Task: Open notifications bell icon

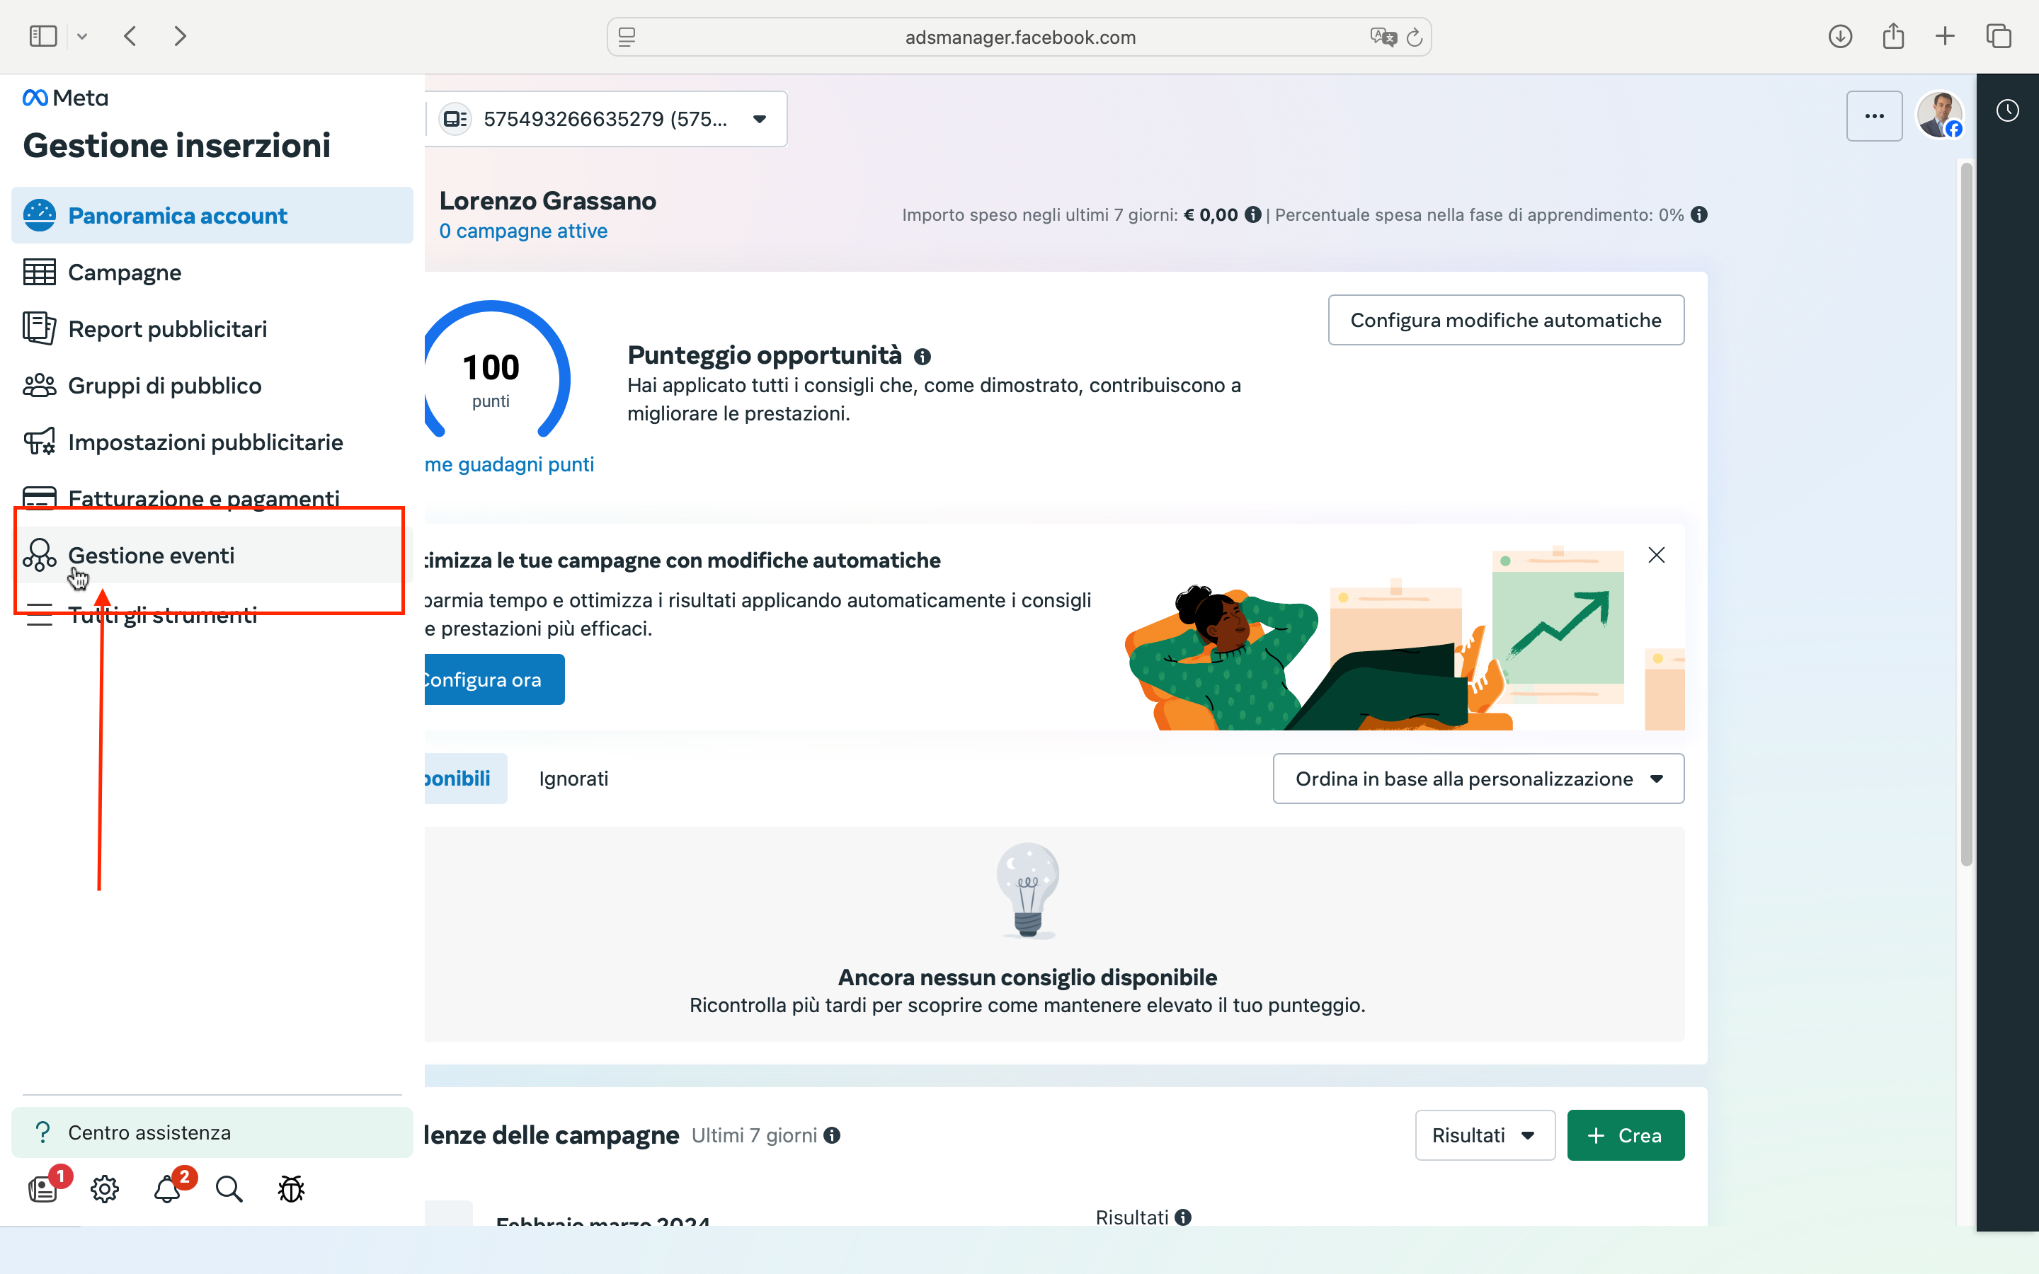Action: pyautogui.click(x=167, y=1188)
